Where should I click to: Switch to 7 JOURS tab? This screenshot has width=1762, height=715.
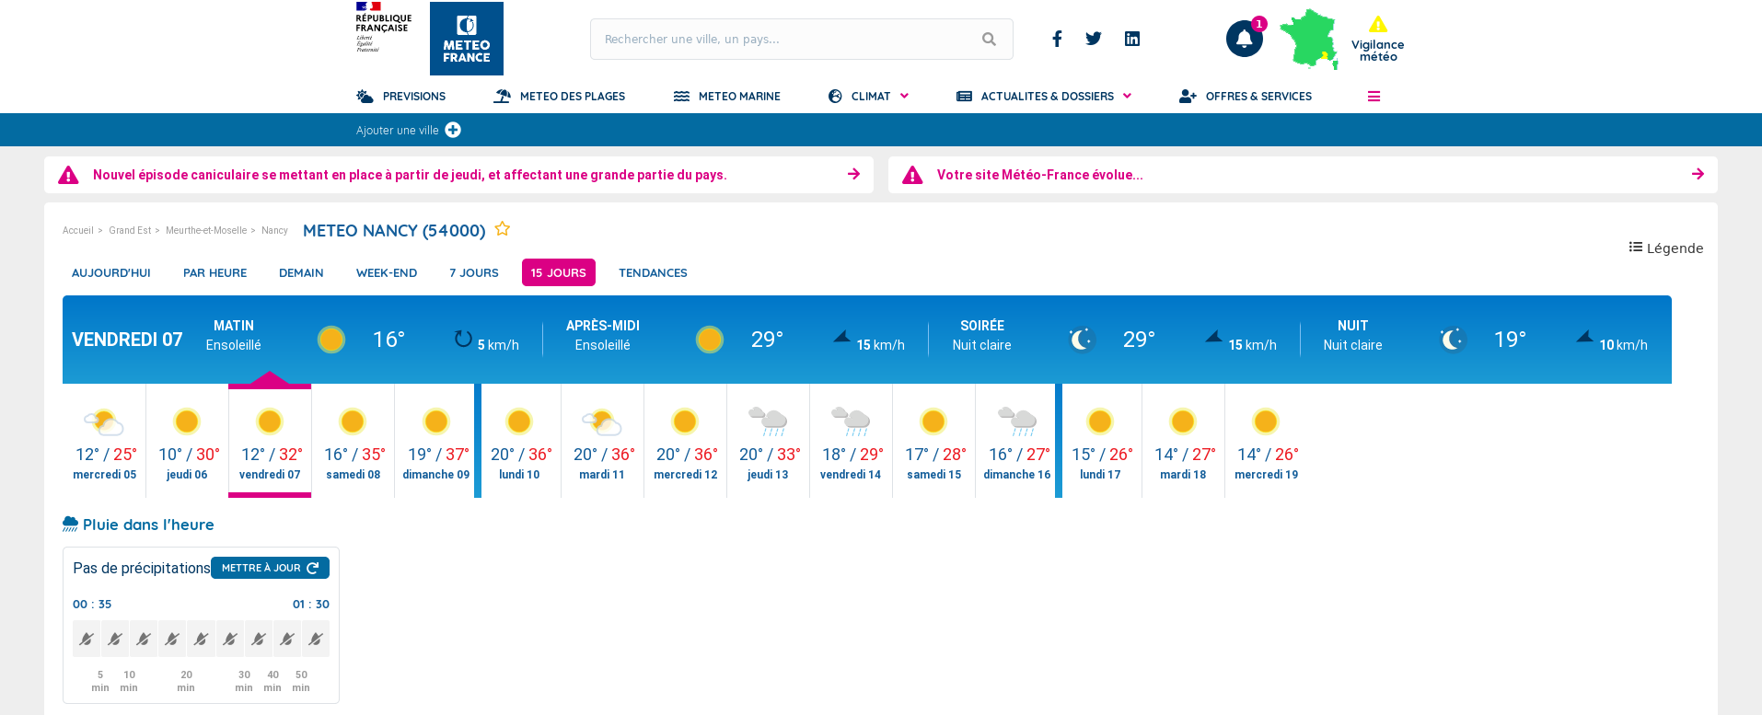474,272
